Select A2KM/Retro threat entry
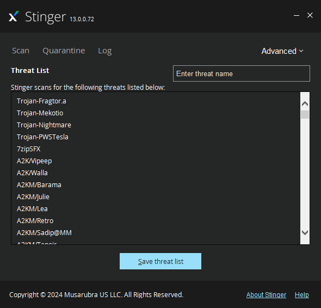This screenshot has width=321, height=308. point(35,221)
